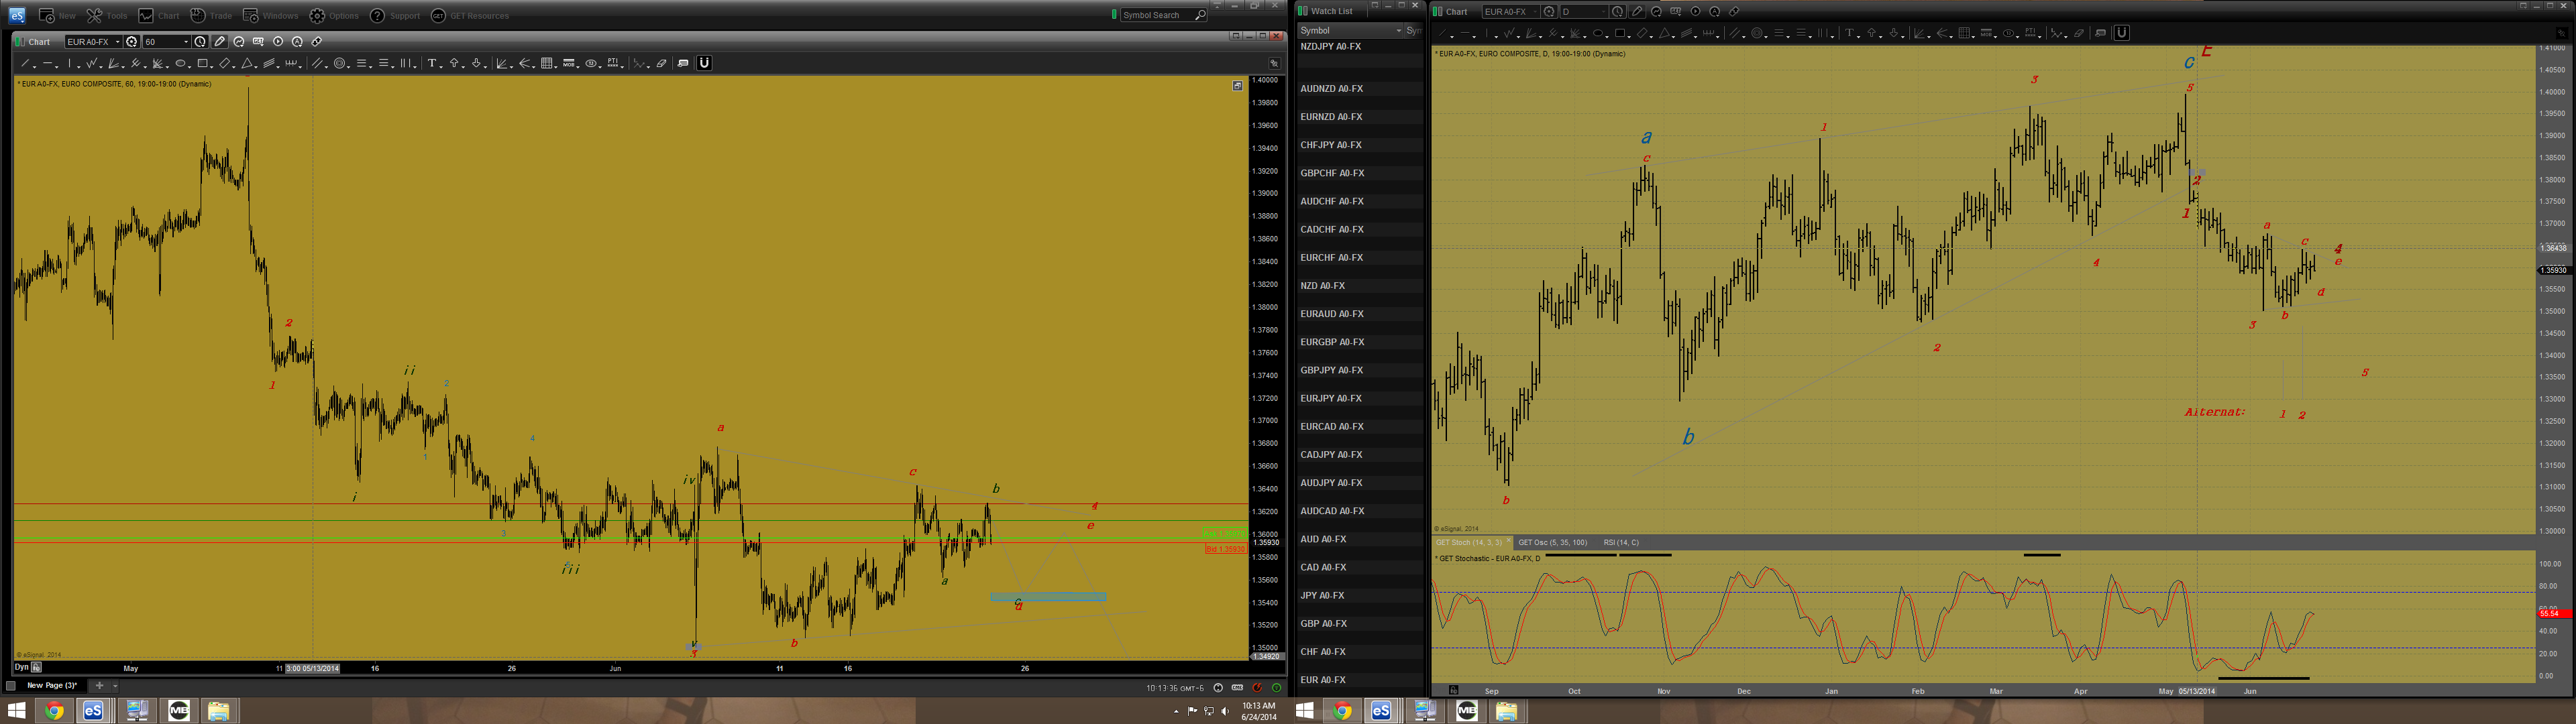Select the Ellipse drawing tool in left chart
This screenshot has width=2576, height=724.
click(x=180, y=63)
